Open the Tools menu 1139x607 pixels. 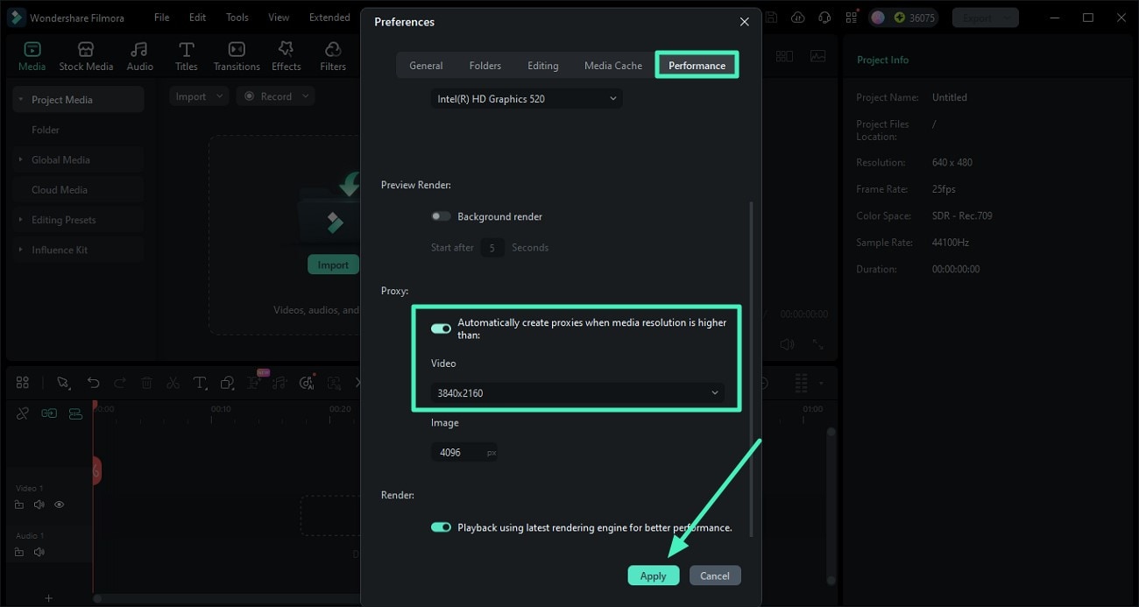236,17
